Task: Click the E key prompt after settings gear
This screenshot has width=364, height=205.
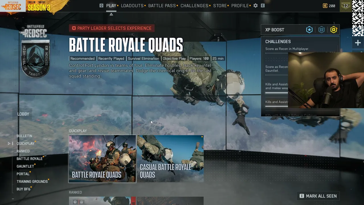Action: (263, 6)
